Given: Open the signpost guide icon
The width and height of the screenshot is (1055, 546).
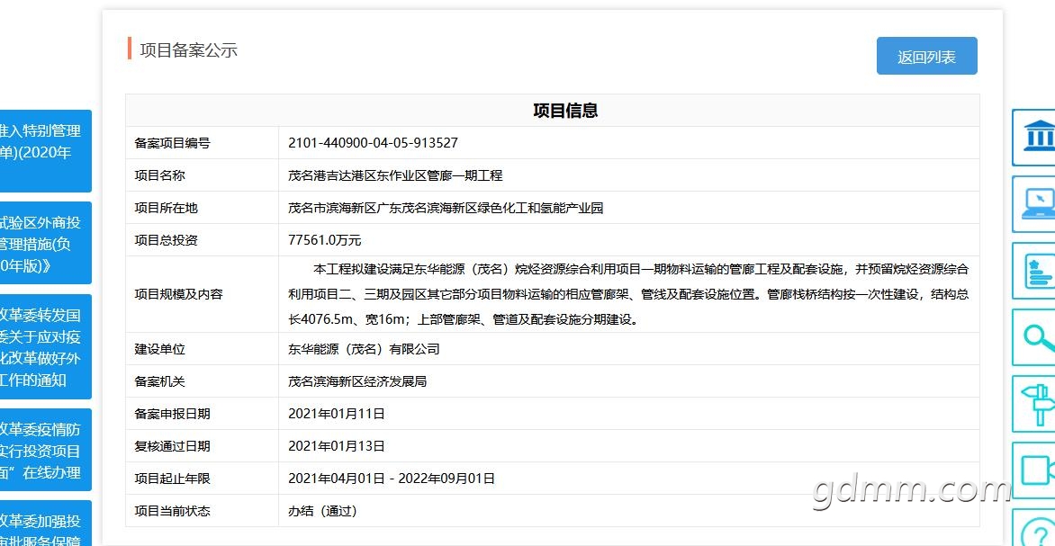Looking at the screenshot, I should [x=1034, y=404].
